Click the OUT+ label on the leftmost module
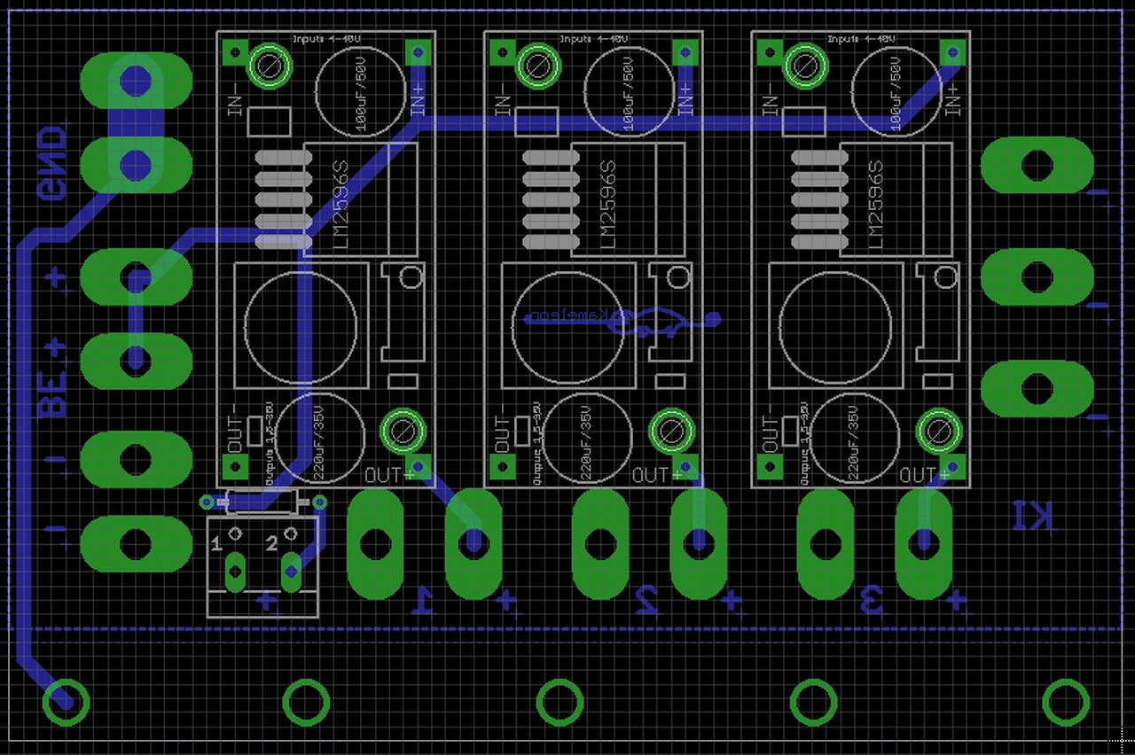 [388, 476]
